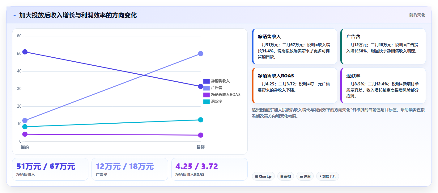Click the 进度 tag chip

tap(305, 176)
